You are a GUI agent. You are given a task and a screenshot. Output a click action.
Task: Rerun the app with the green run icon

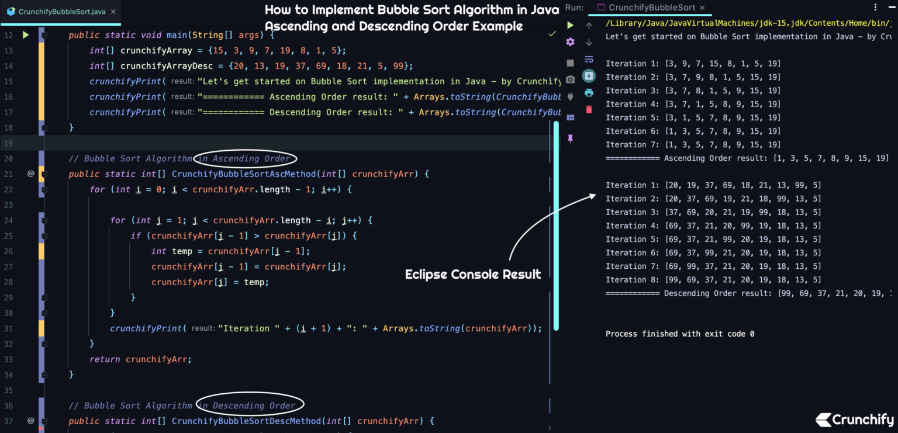pos(570,26)
